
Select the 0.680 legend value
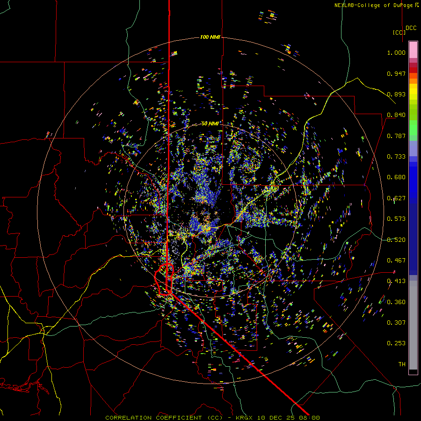(x=396, y=177)
